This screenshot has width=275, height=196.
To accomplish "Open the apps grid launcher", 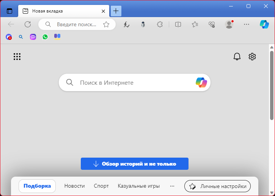I will [x=17, y=57].
